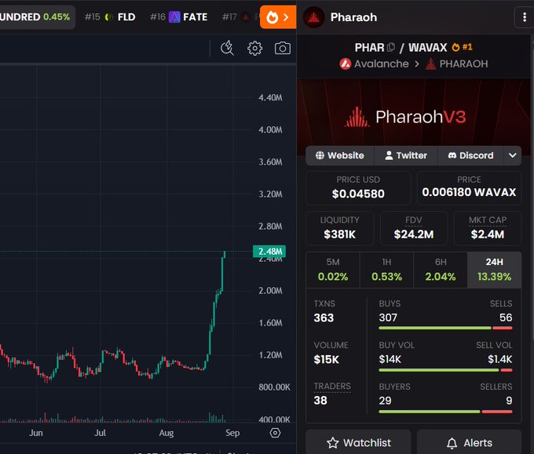Click the Pharaoh header name
Viewport: 534px width, 454px height.
(353, 17)
